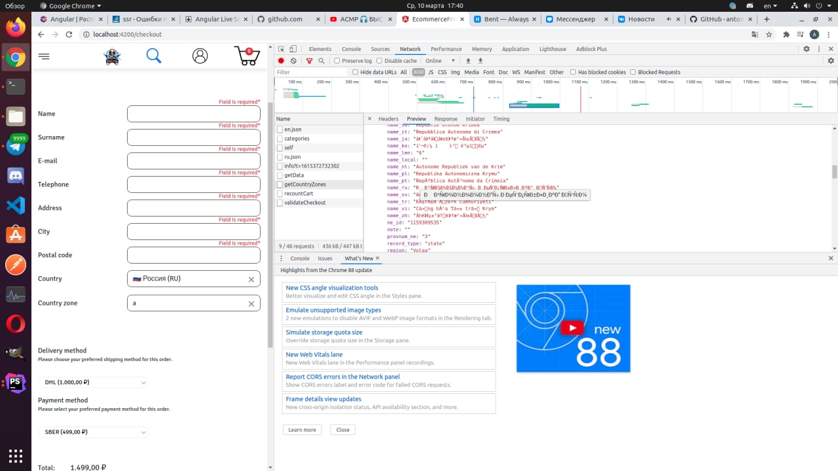Click the Chrome 88 video thumbnail
This screenshot has width=838, height=471.
[x=573, y=328]
